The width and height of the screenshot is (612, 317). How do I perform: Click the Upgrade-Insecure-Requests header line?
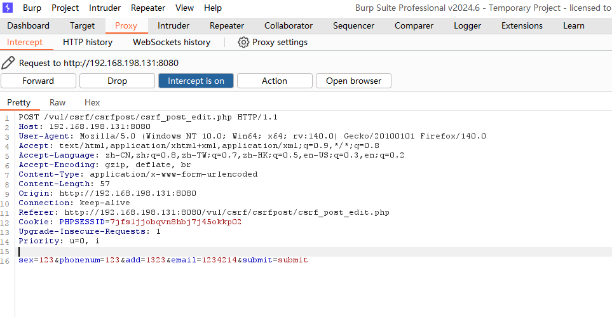click(90, 231)
